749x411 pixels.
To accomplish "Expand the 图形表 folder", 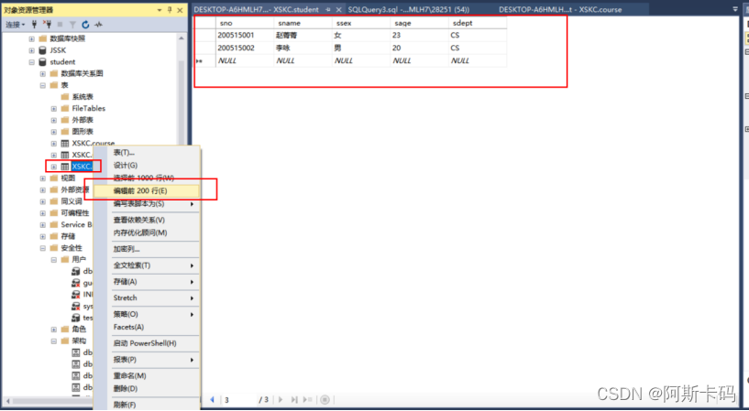I will [x=54, y=132].
